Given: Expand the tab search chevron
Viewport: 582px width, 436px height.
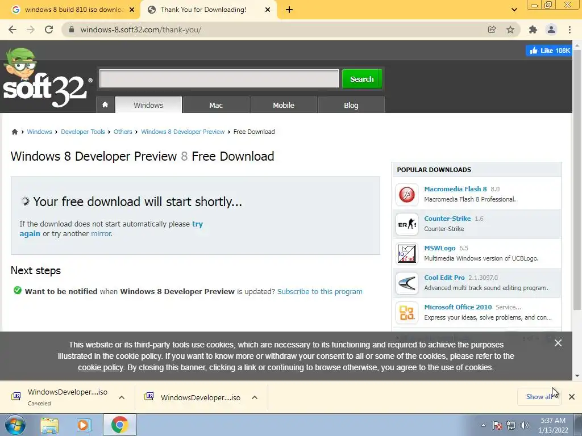Looking at the screenshot, I should coord(514,10).
